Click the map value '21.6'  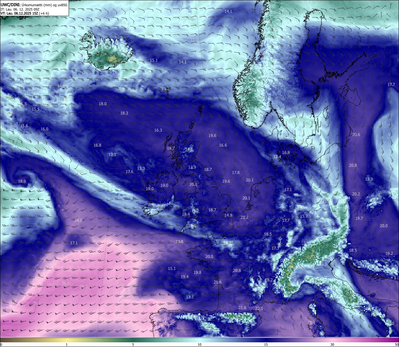pos(218,282)
